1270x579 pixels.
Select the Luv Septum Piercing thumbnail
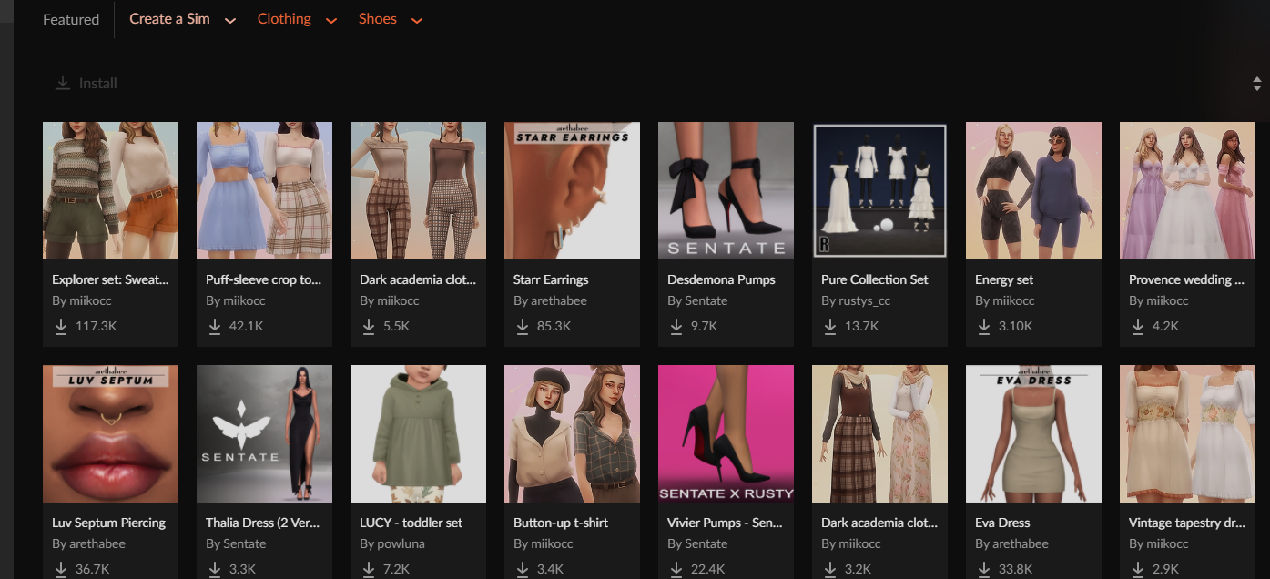tap(110, 434)
